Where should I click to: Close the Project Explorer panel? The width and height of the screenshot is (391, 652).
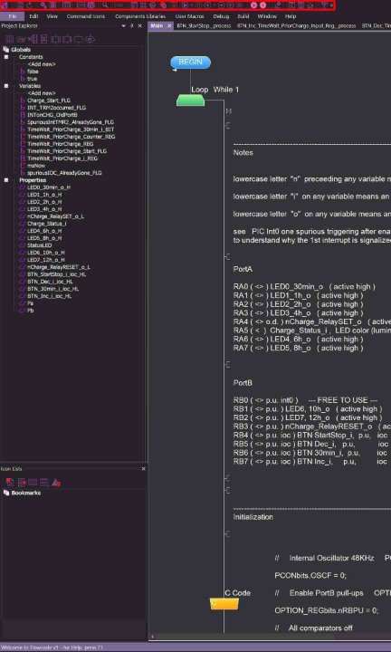pos(139,25)
